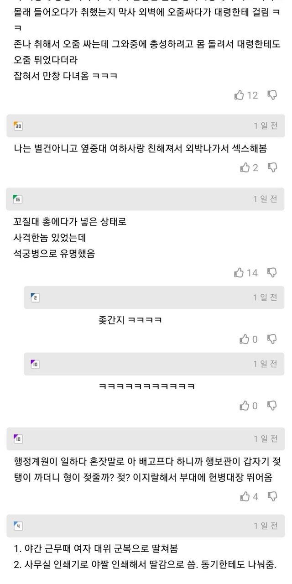Image resolution: width=292 pixels, height=584 pixels.
Task: Open the level 16 user badge
Action: (x=18, y=198)
